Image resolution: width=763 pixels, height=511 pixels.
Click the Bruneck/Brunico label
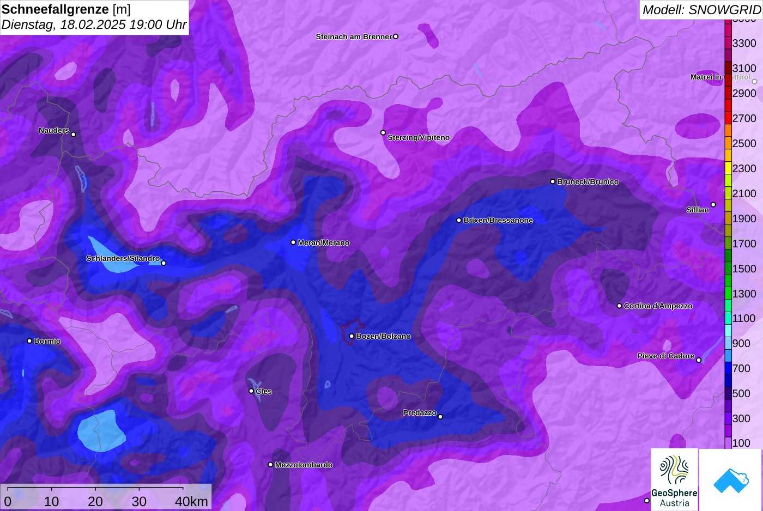point(588,181)
